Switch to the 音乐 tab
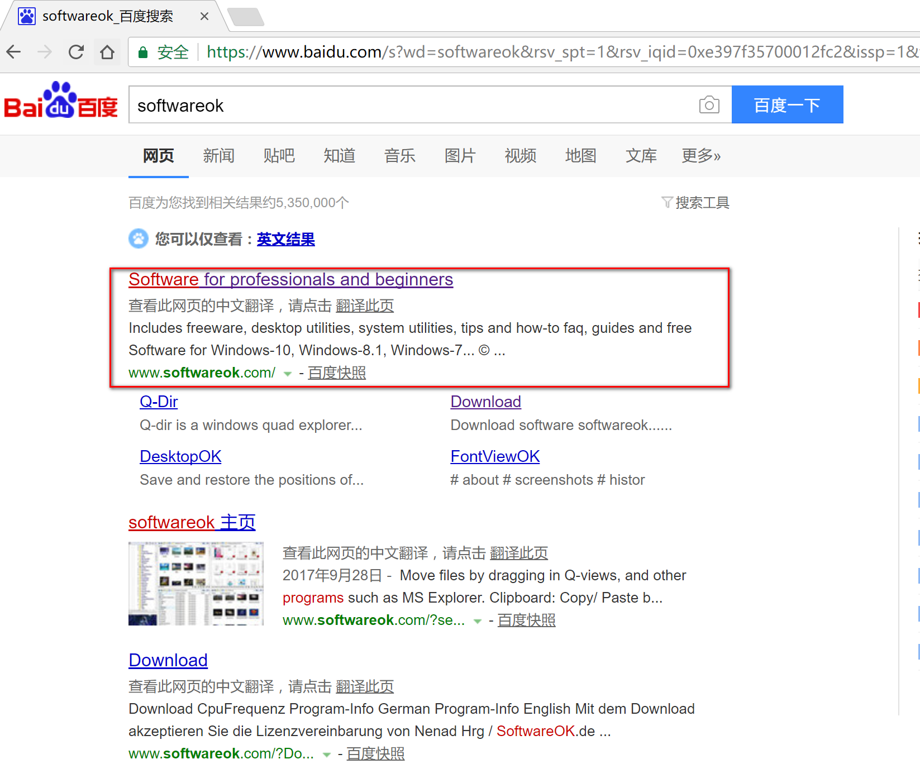 click(400, 155)
